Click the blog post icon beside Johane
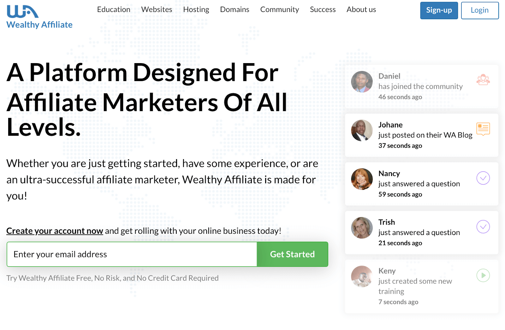 tap(483, 129)
